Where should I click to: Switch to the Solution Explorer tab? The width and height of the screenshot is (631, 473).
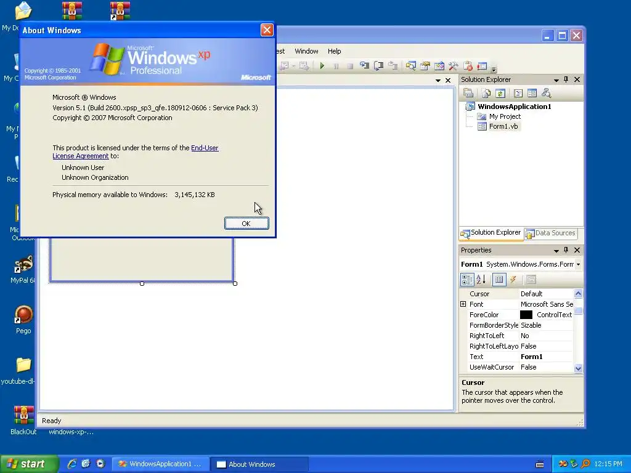[x=491, y=233]
